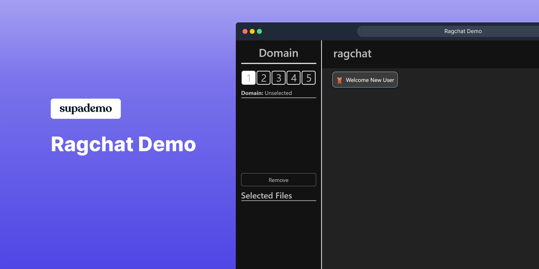Click the supademo logo

pos(86,108)
